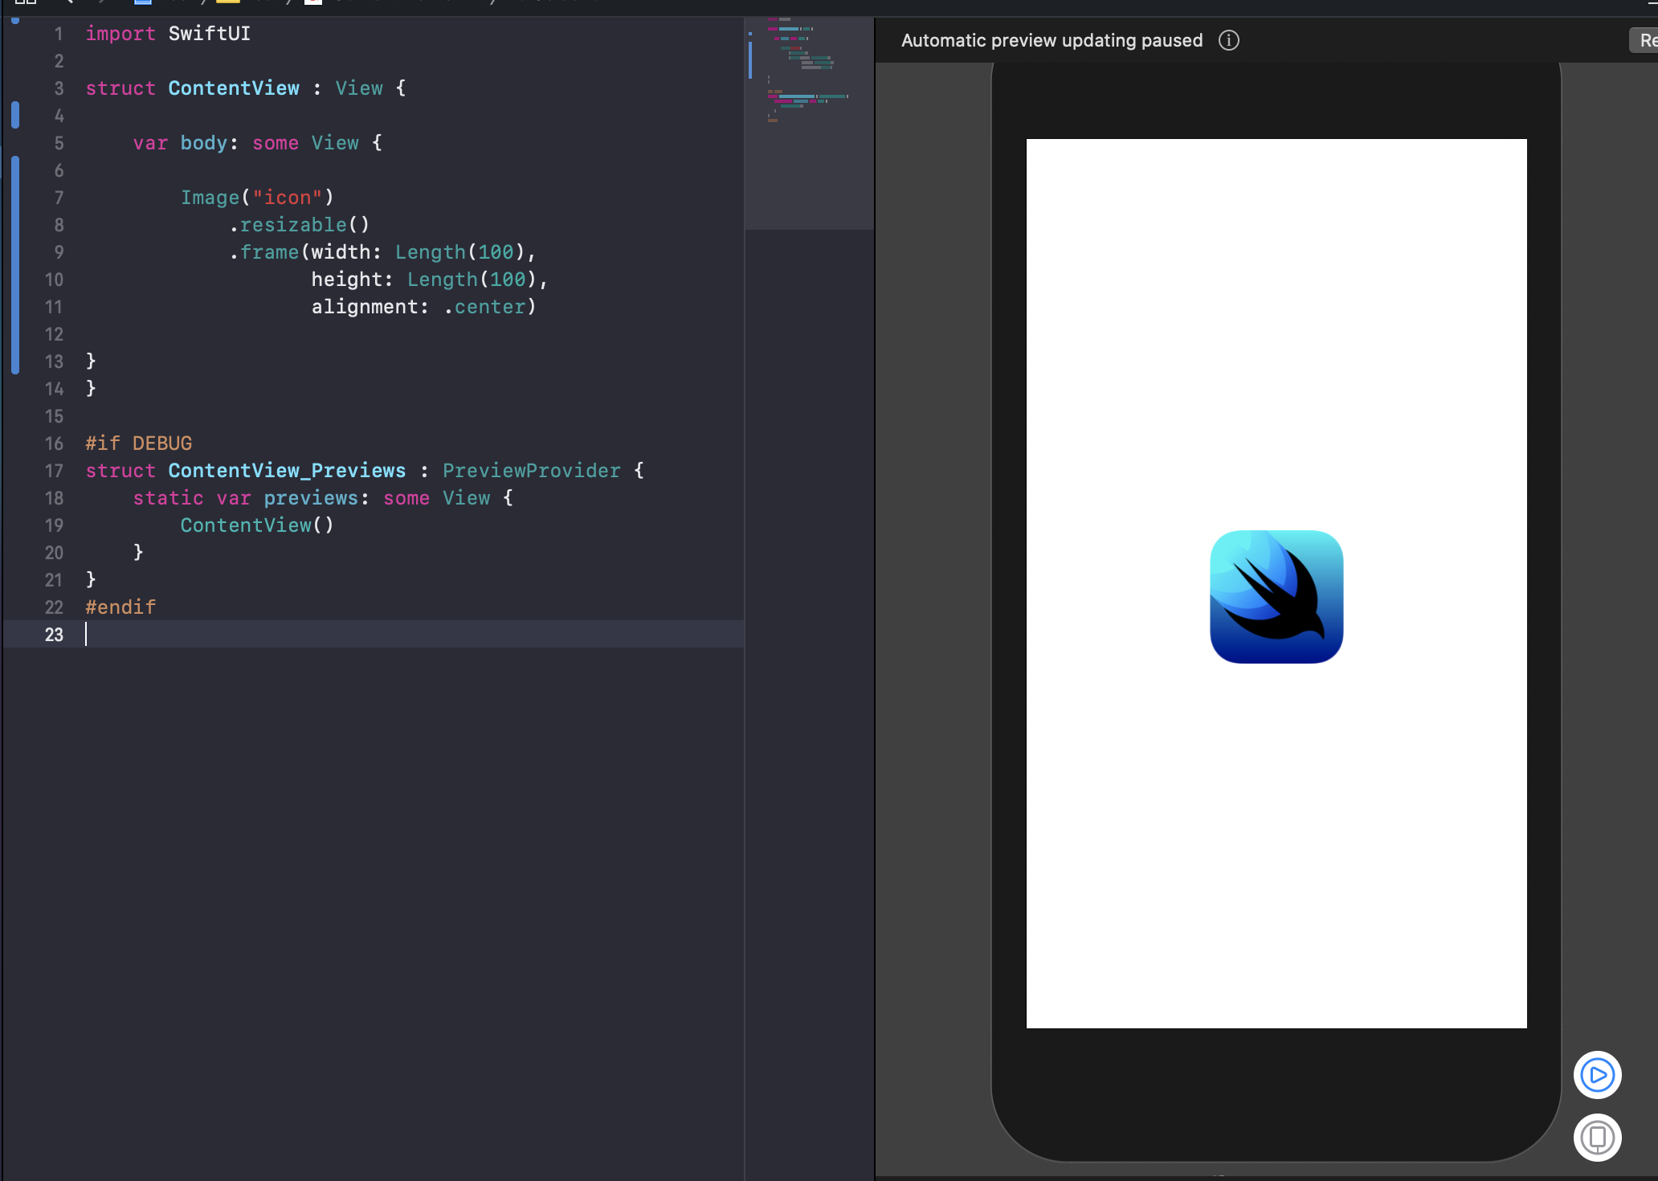Click the code minimap overview
The width and height of the screenshot is (1658, 1181).
(809, 124)
